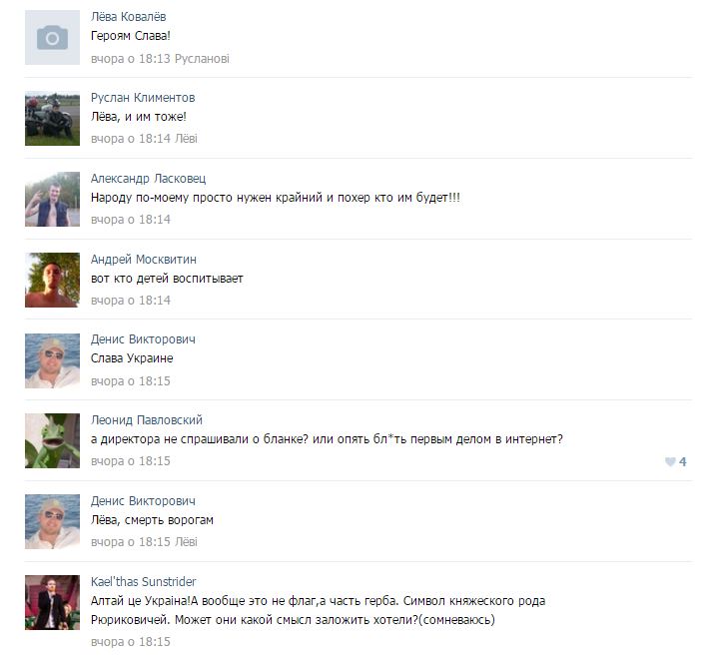Open Александр Ласковец's profile photo
This screenshot has width=718, height=656.
(52, 199)
